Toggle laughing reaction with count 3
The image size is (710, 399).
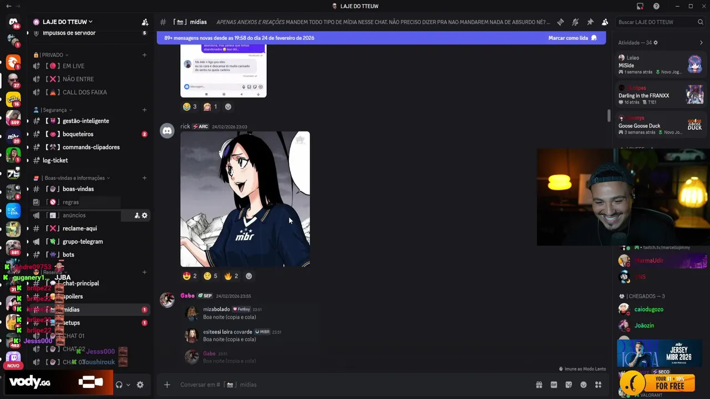tap(190, 107)
